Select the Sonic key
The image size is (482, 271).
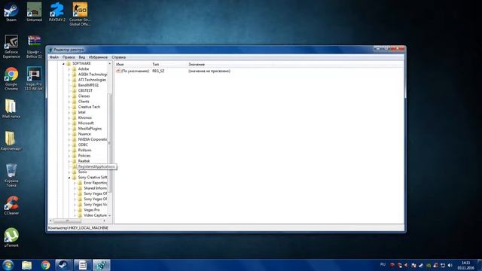82,172
